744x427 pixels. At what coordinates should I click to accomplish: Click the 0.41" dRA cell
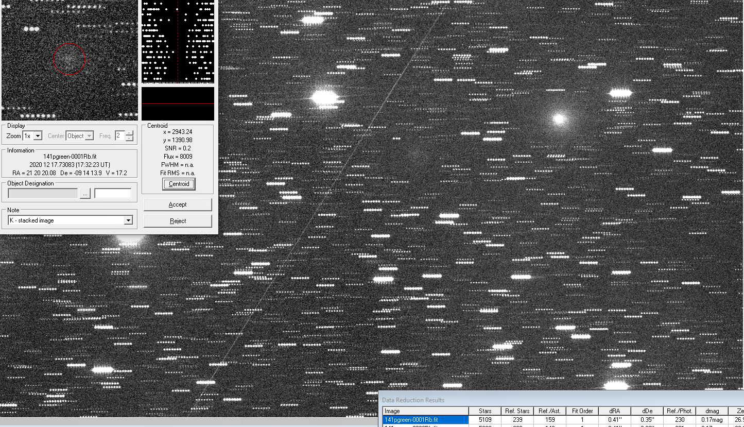(615, 420)
